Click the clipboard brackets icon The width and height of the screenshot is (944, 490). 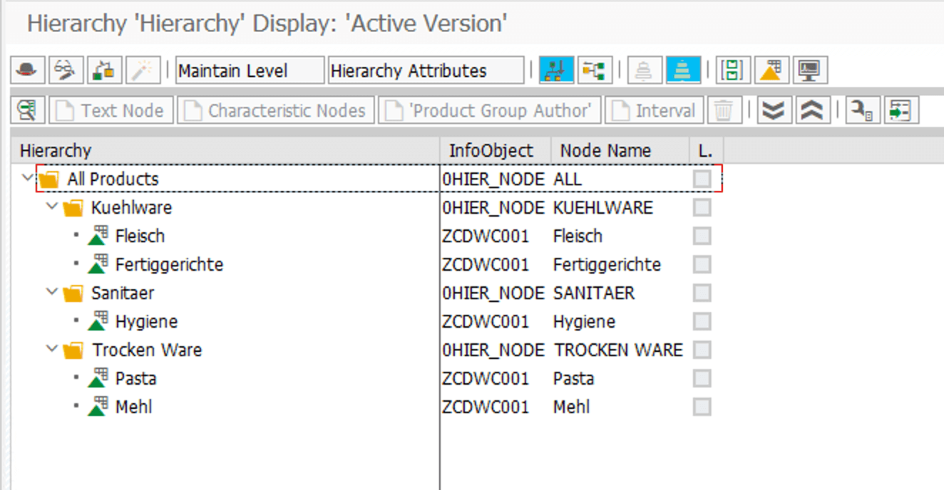(x=732, y=70)
